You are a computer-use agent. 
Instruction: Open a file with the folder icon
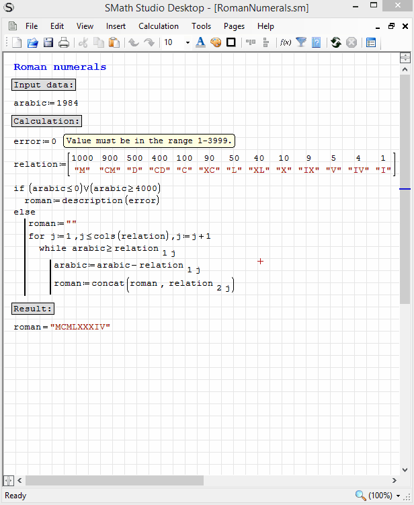32,42
